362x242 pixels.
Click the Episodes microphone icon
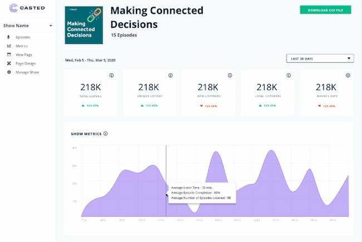point(9,37)
